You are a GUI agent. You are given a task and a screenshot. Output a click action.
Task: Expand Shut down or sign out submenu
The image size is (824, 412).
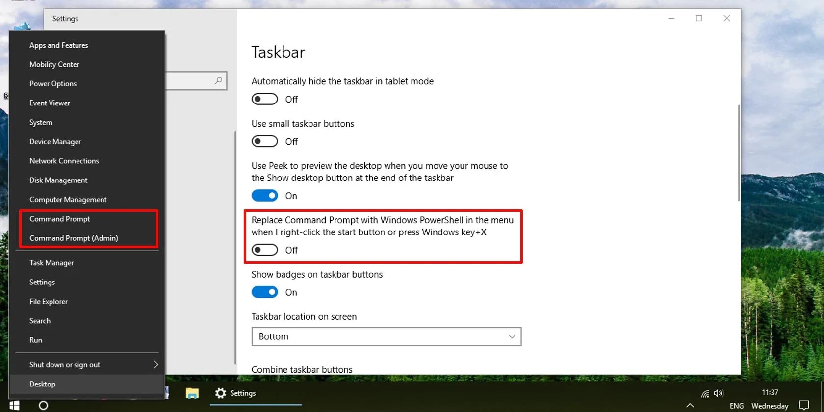click(x=87, y=365)
